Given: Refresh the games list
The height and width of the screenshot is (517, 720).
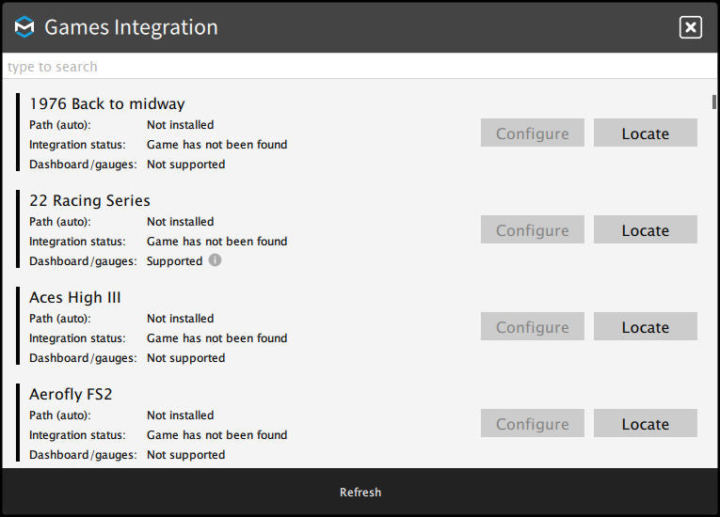Looking at the screenshot, I should point(360,493).
